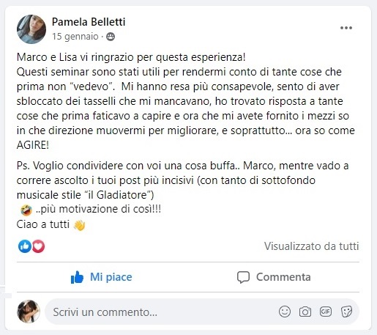
Task: Click the laughing emoji in the post
Action: coord(26,210)
